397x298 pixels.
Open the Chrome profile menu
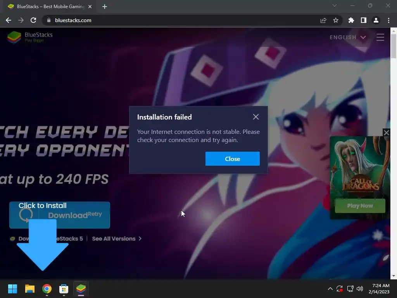tap(376, 20)
